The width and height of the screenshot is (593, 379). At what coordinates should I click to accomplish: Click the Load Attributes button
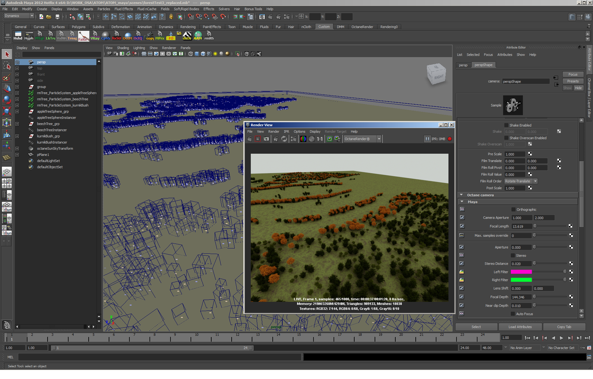520,327
